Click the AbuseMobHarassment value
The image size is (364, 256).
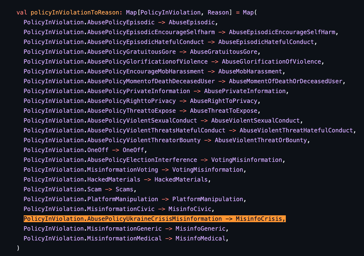click(x=250, y=72)
